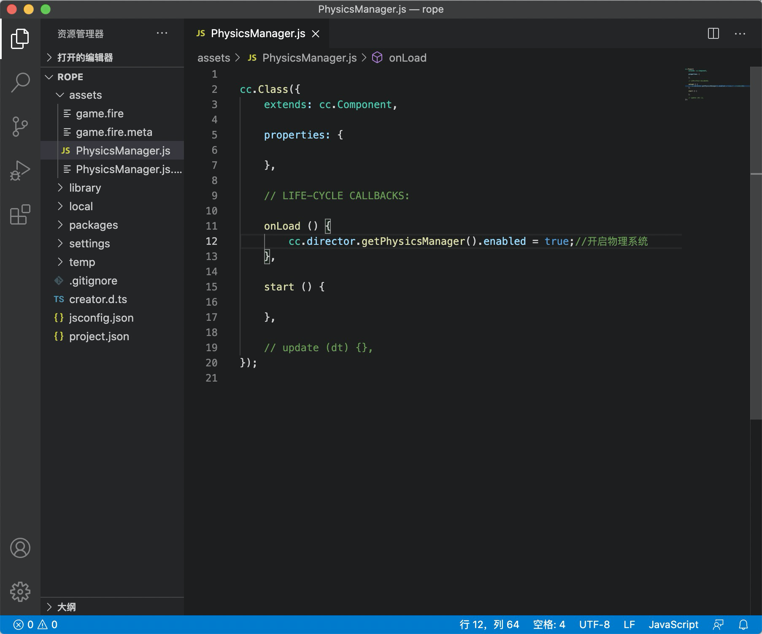Open jsconfig.json in the explorer
The width and height of the screenshot is (762, 634).
(112, 318)
